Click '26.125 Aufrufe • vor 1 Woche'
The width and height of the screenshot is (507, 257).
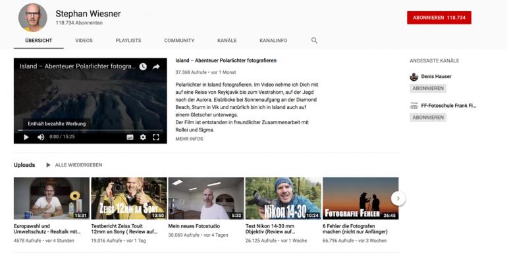(x=276, y=241)
